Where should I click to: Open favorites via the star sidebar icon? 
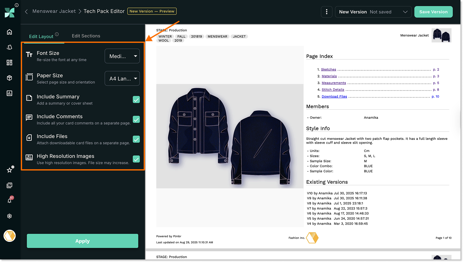tap(9, 170)
